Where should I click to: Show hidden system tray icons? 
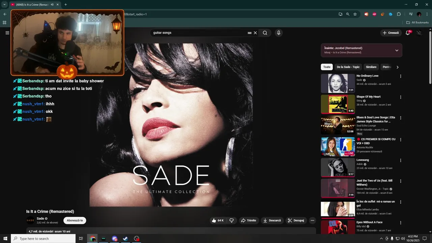tap(381, 239)
